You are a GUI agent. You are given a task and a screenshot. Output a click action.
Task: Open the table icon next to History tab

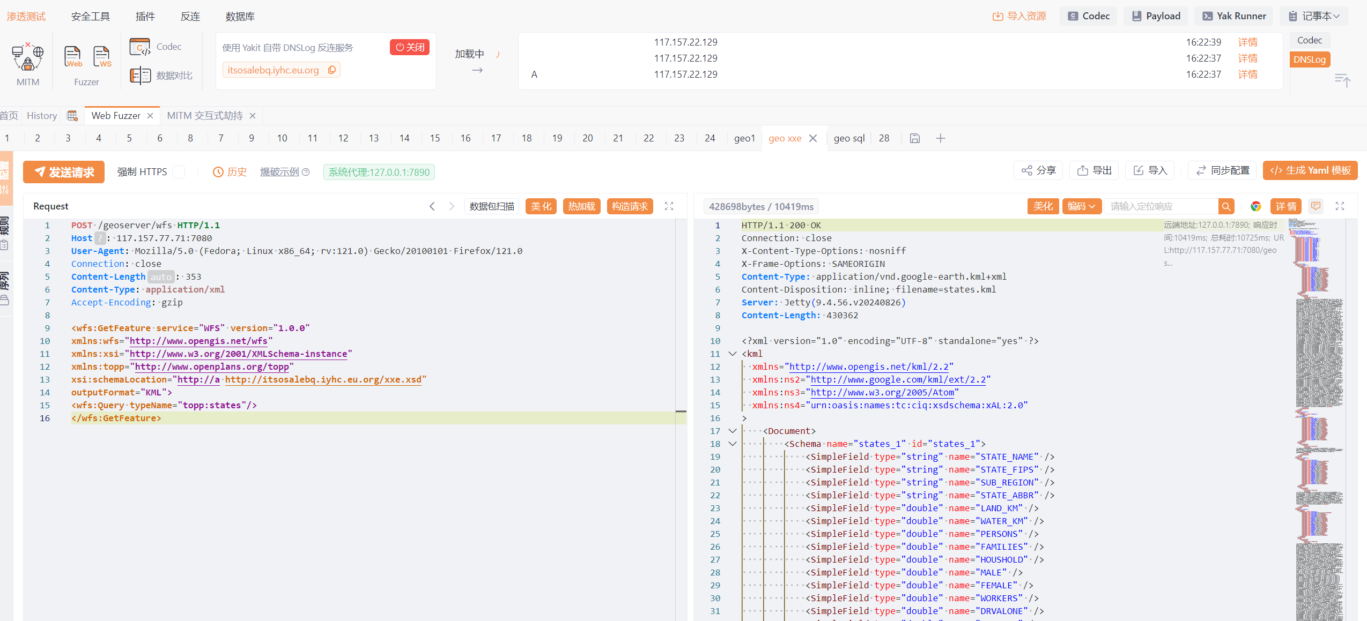click(72, 116)
